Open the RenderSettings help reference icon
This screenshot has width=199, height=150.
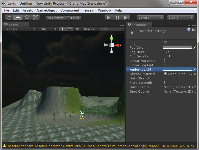click(189, 30)
